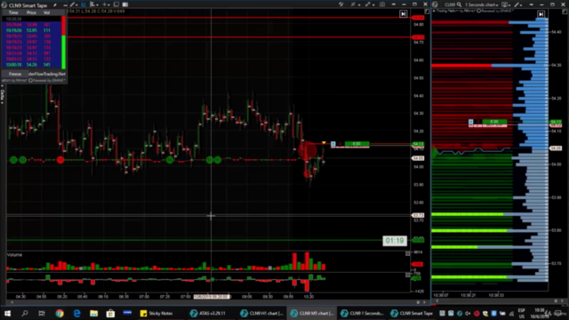
Task: Open File Explorer from taskbar
Action: (93, 313)
